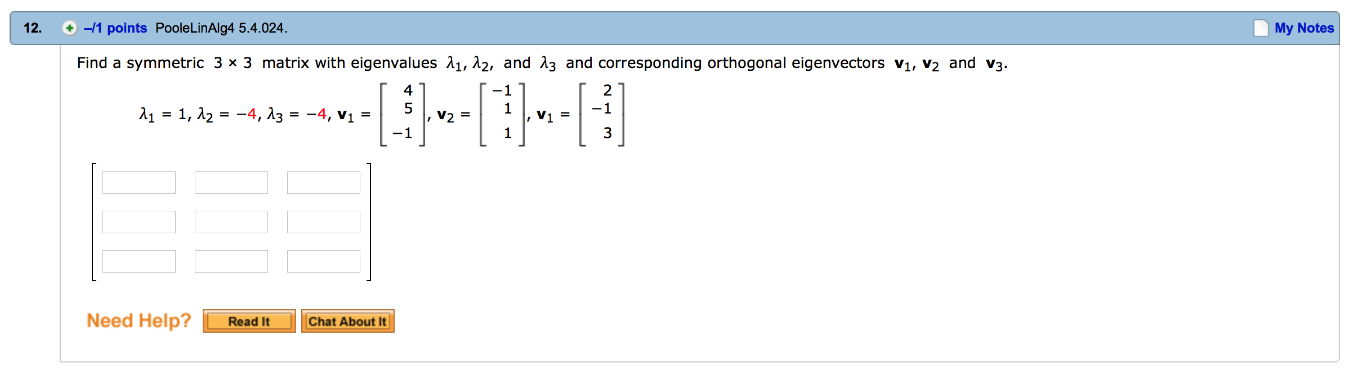Select the top-right matrix entry box
The image size is (1349, 385).
(324, 182)
